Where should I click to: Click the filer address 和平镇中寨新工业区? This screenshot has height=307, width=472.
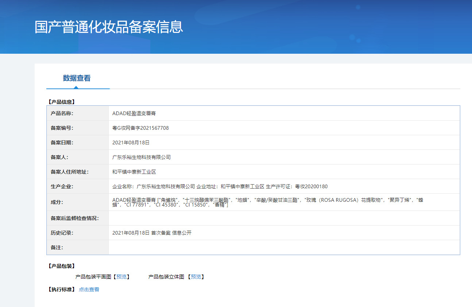pyautogui.click(x=134, y=172)
